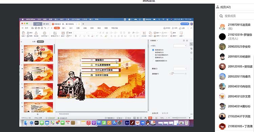The image size is (254, 132).
Task: Click the Bold formatting button
Action: 76,36
